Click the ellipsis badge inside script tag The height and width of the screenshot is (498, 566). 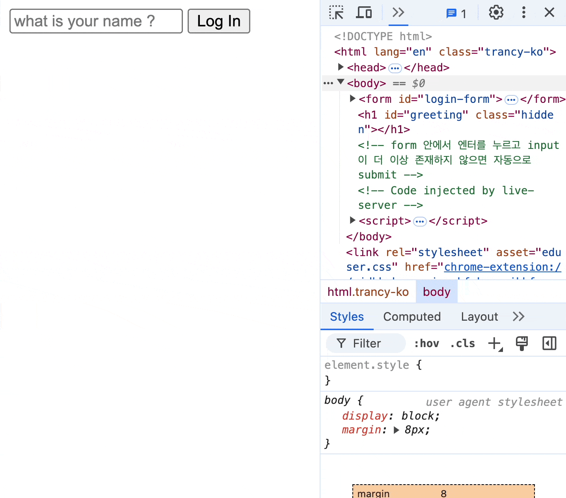420,221
